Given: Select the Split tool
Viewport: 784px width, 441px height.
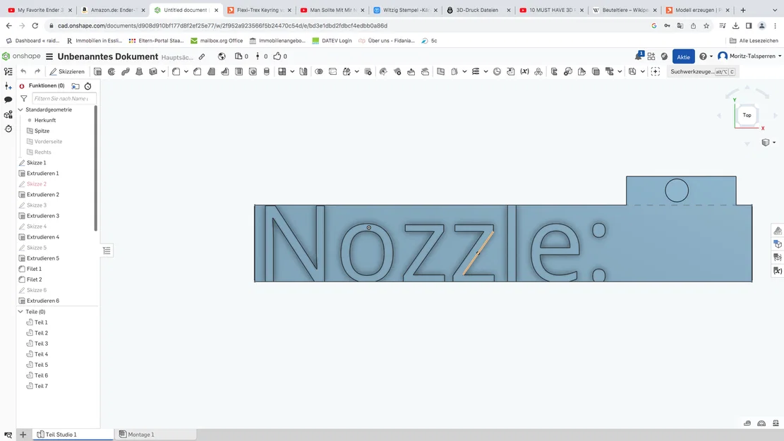Looking at the screenshot, I should tap(332, 71).
